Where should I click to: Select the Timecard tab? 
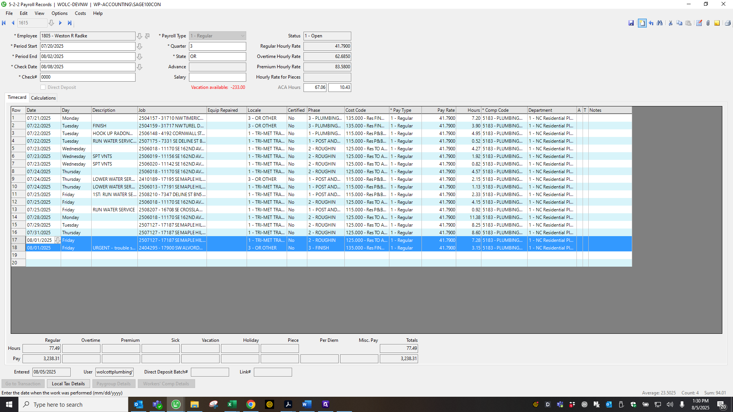click(x=17, y=97)
